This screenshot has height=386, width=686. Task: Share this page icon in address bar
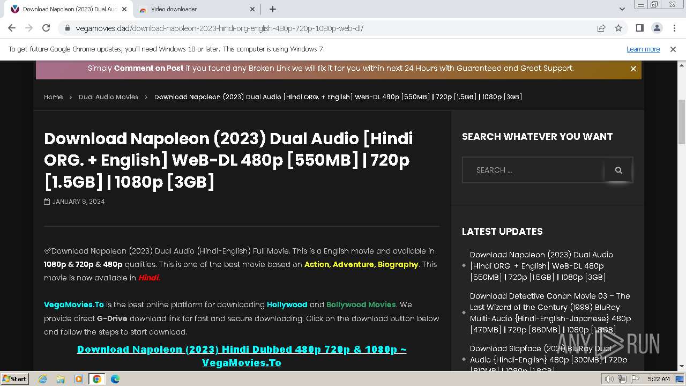pyautogui.click(x=601, y=28)
